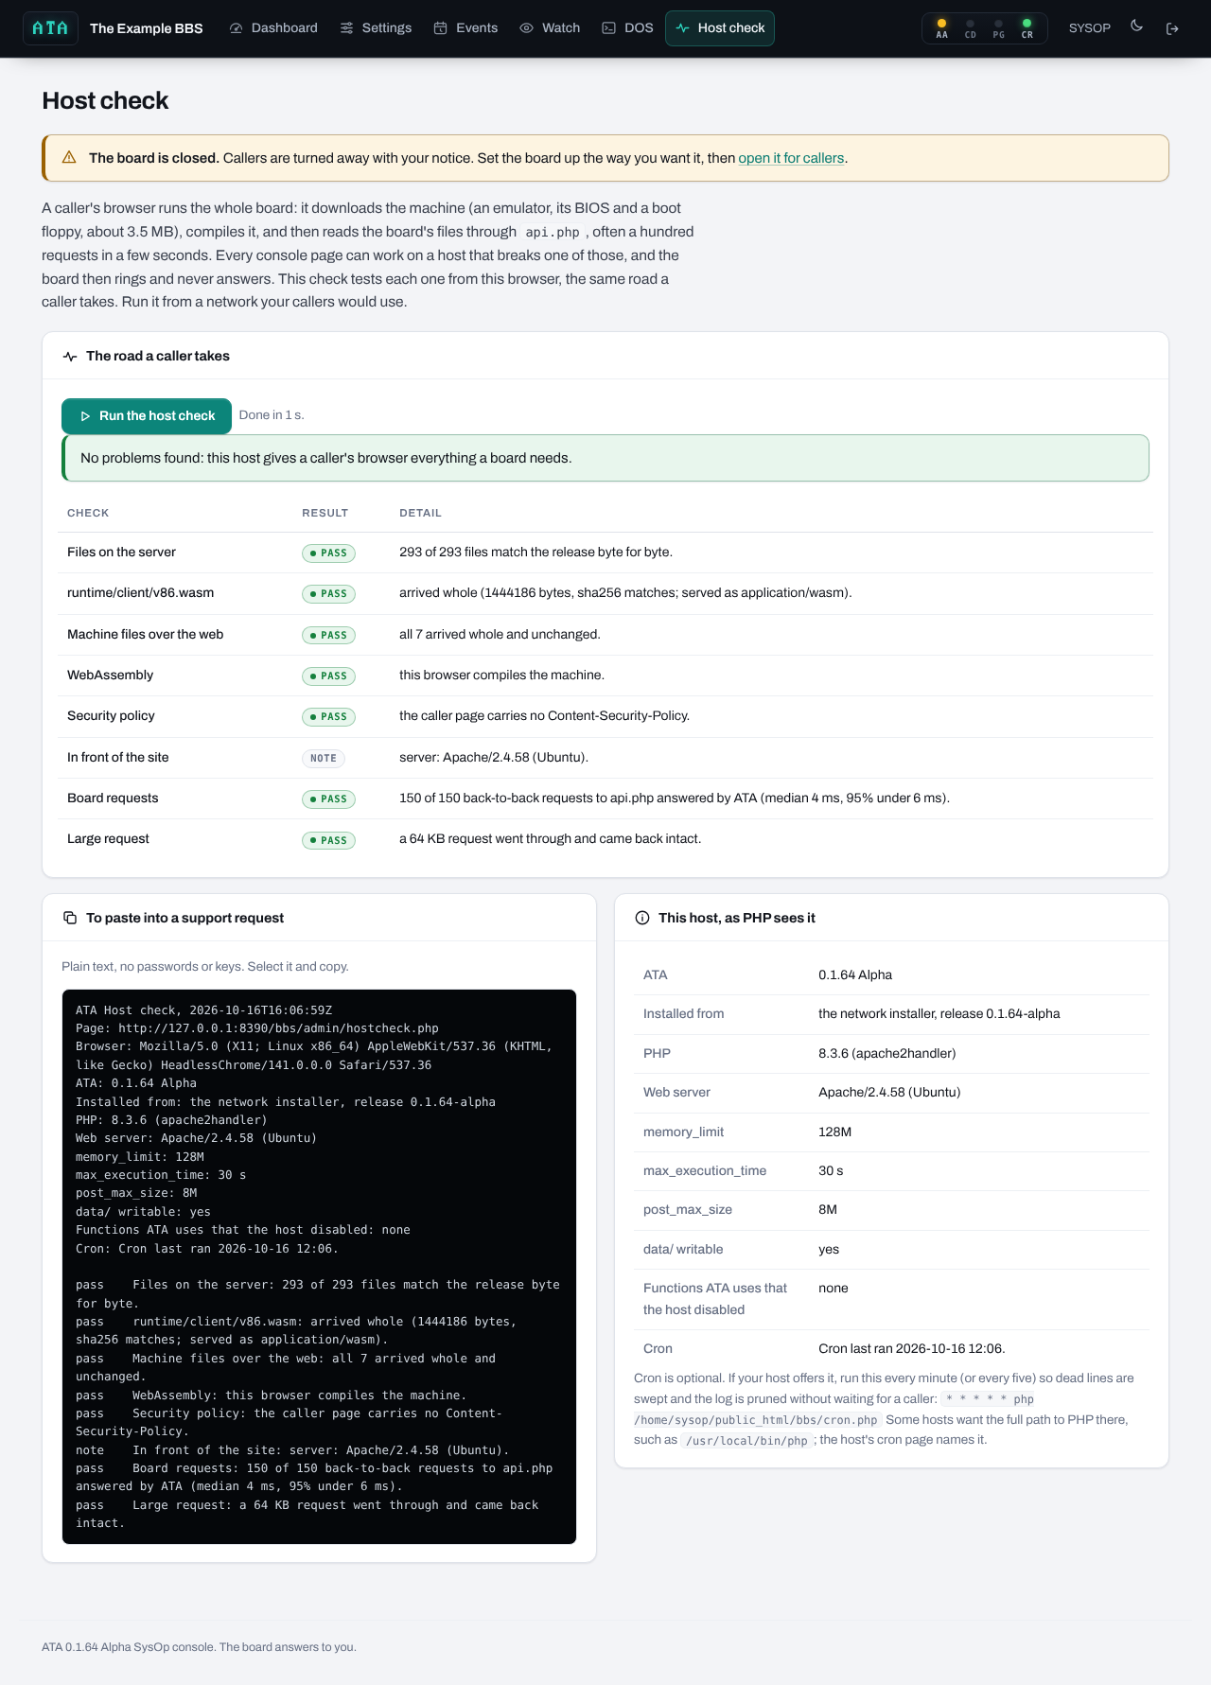Toggle dark mode moon icon
Screen dimensions: 1211x1685
[1137, 26]
